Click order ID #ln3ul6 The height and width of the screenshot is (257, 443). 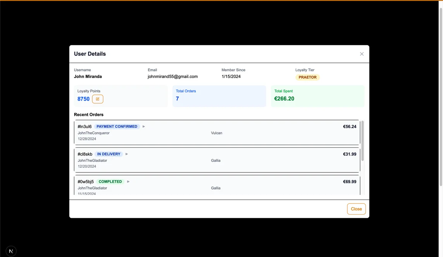point(85,127)
